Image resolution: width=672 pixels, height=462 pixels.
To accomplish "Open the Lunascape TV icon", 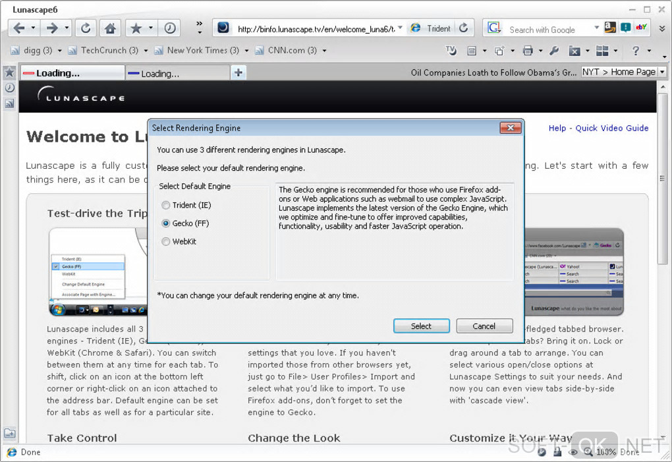I will click(x=451, y=51).
